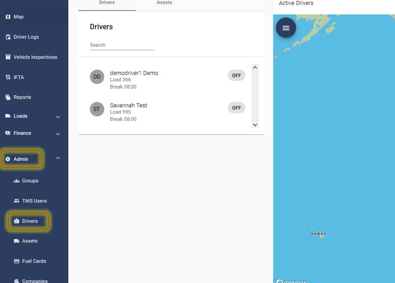Screen dimensions: 395x283
Task: Select the Drivers tab
Action: 107,3
